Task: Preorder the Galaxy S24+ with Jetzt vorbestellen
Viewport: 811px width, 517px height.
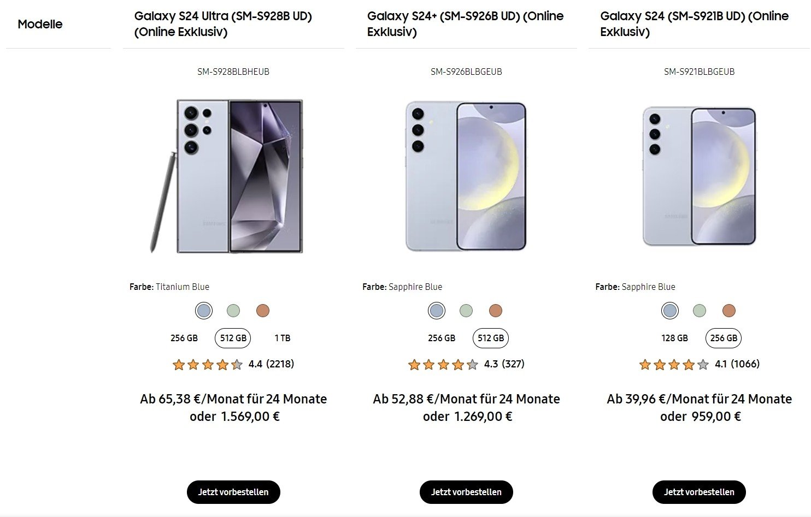Action: point(466,492)
